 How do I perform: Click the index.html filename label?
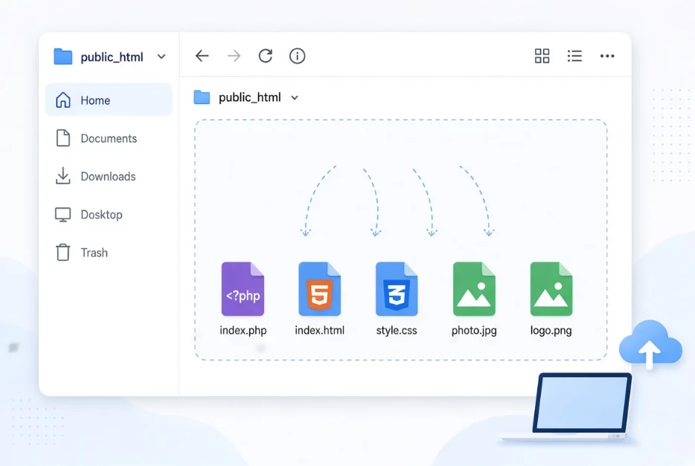pos(319,330)
